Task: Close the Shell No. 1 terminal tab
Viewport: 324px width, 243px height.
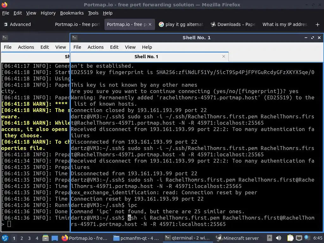Action: tap(224, 56)
